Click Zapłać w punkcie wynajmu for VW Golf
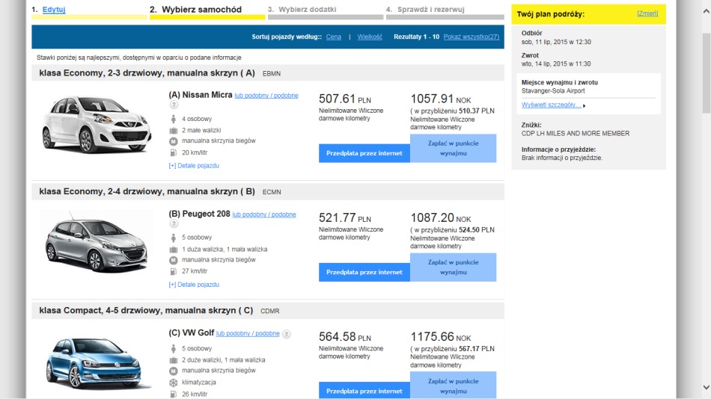 pos(453,386)
